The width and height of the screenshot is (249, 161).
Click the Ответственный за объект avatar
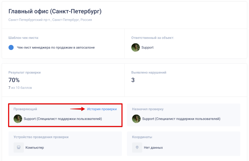click(x=135, y=47)
